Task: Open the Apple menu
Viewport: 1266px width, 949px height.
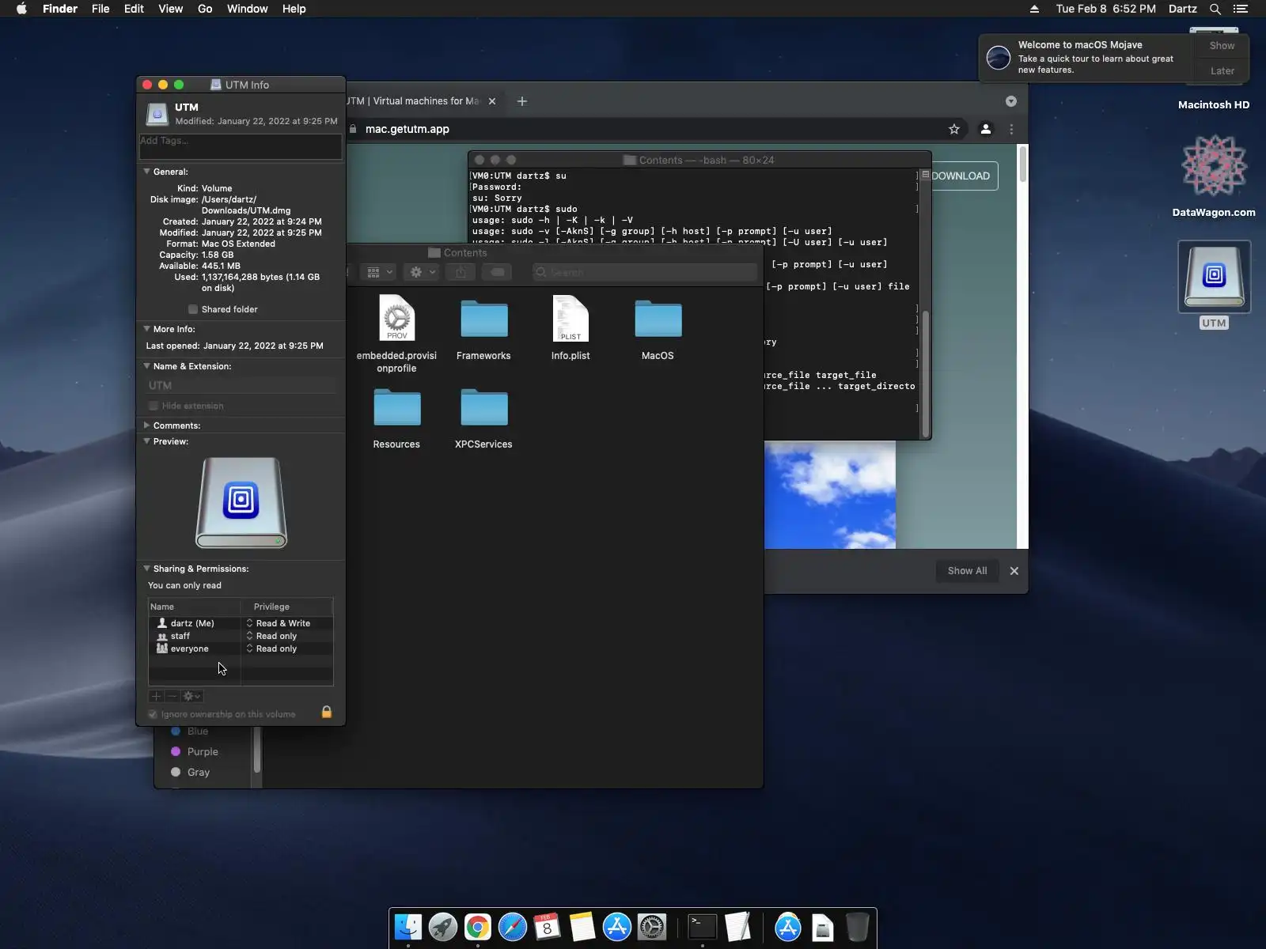Action: (21, 9)
